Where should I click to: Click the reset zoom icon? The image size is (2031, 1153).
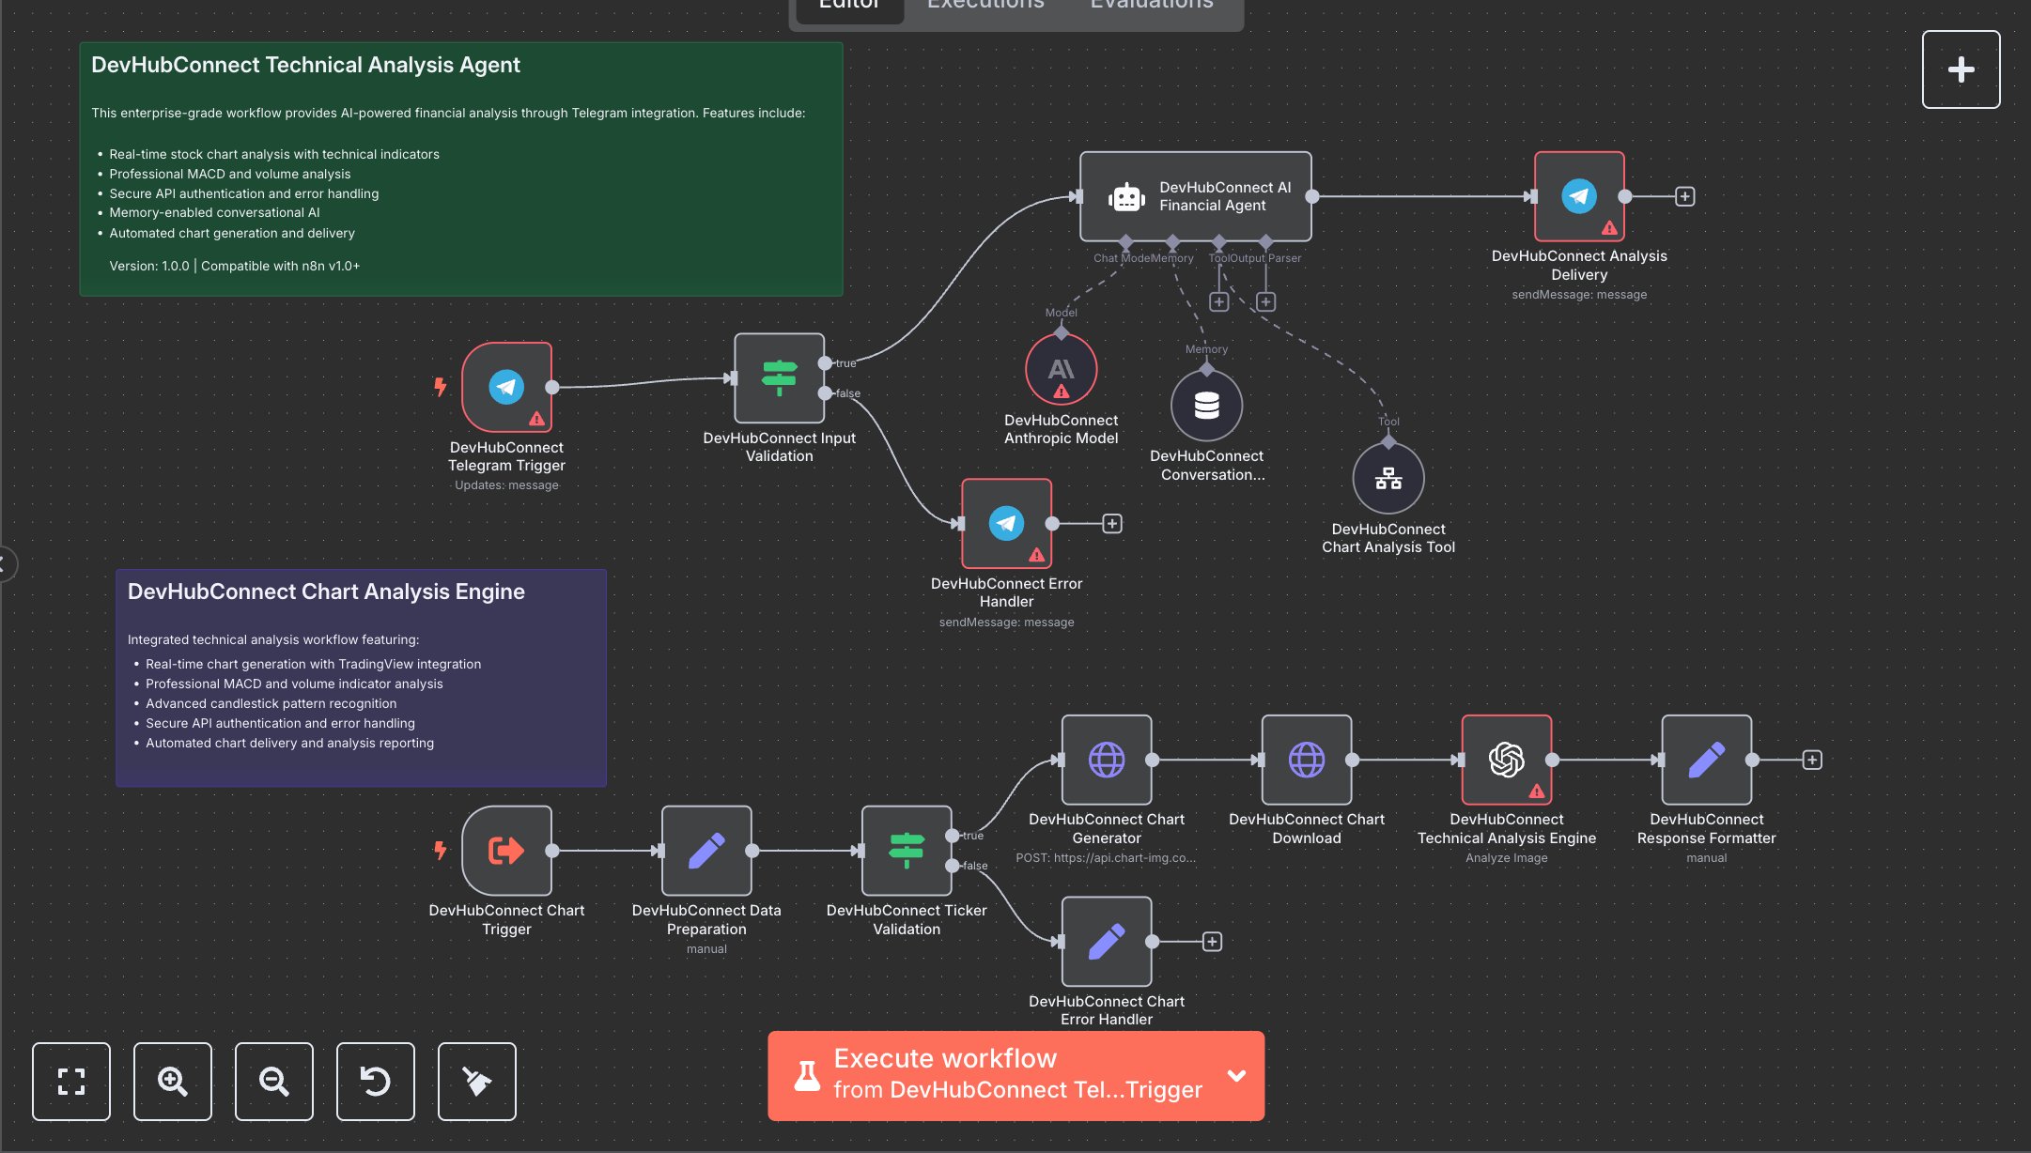click(x=375, y=1082)
